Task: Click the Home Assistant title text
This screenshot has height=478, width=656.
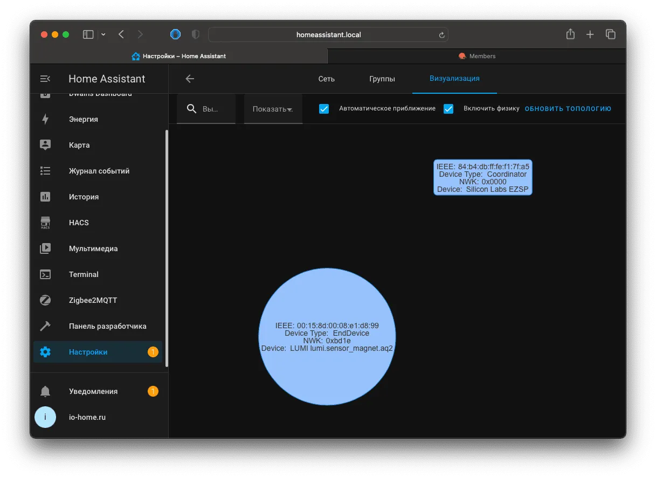Action: [107, 79]
